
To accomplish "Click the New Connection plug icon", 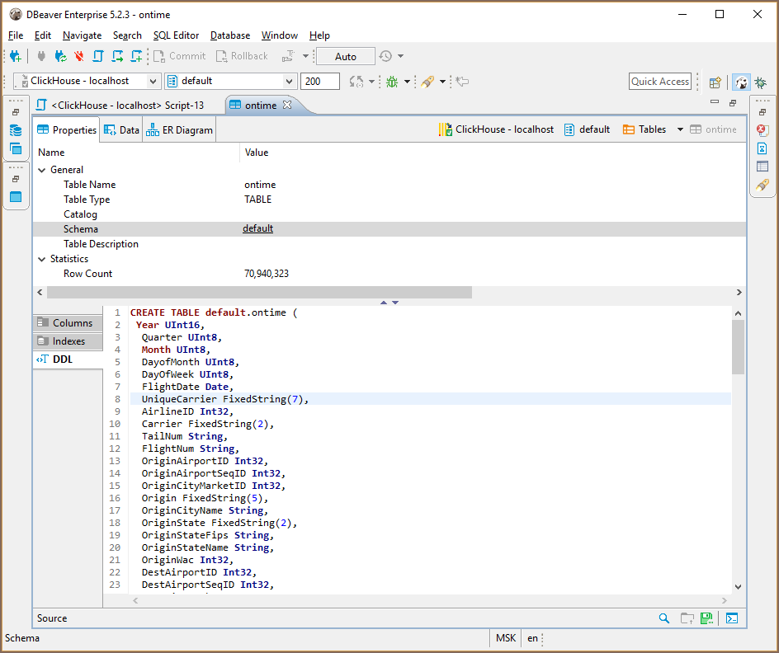I will [x=15, y=56].
